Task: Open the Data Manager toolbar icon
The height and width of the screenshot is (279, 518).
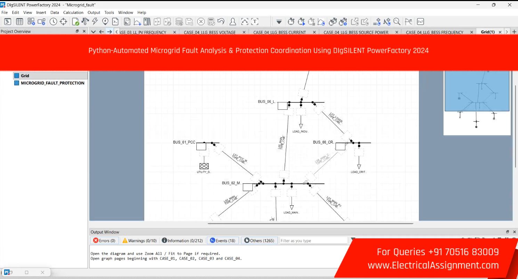Action: click(8, 22)
